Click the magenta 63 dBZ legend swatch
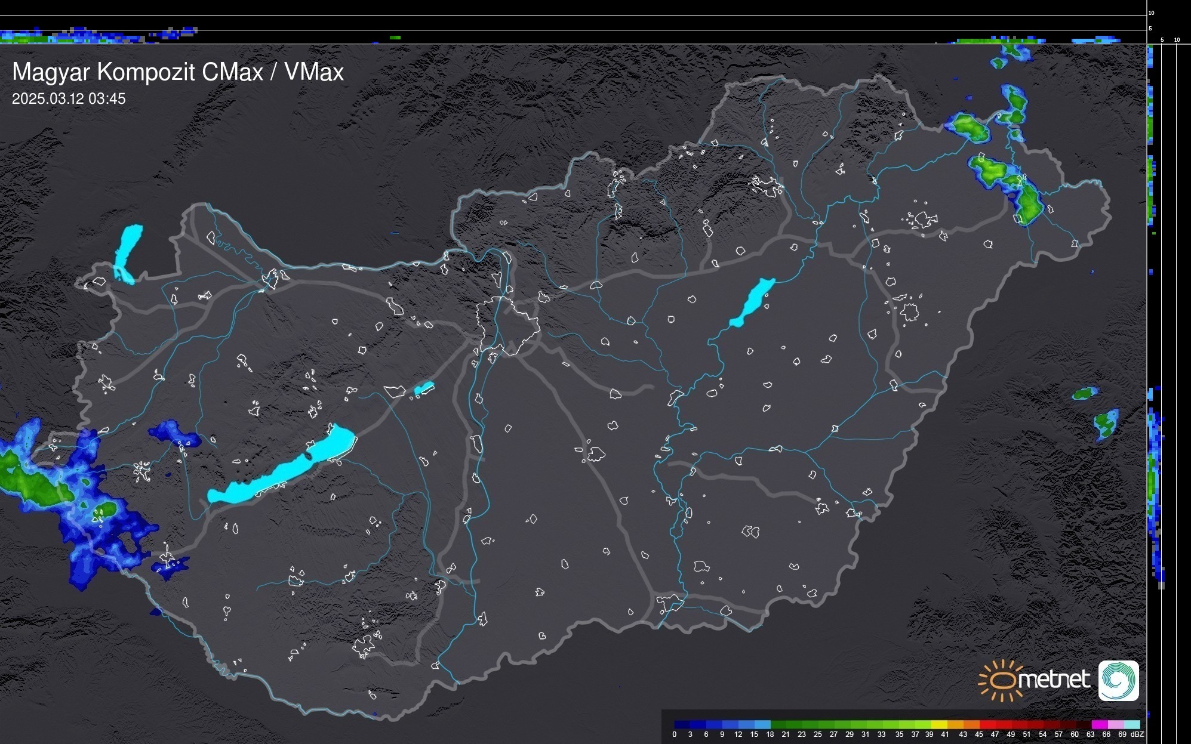The image size is (1191, 744). 1098,724
